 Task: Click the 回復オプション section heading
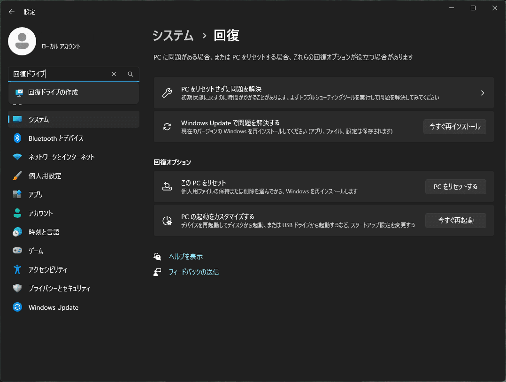tap(172, 162)
